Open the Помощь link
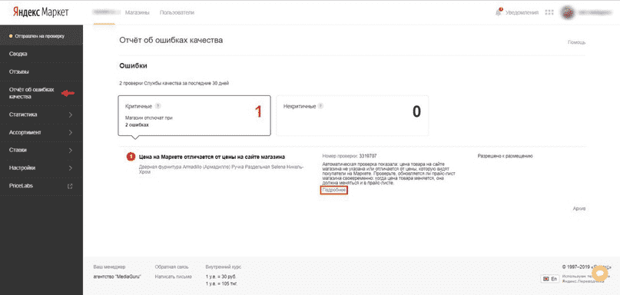620x295 pixels. click(x=576, y=42)
